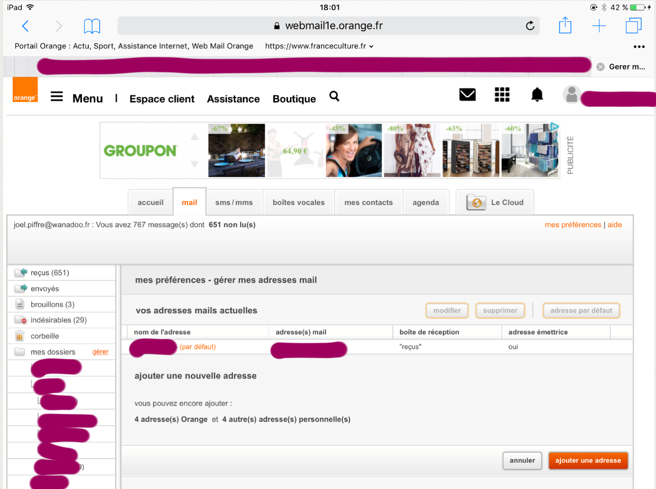
Task: Open the apps grid icon
Action: [x=502, y=95]
